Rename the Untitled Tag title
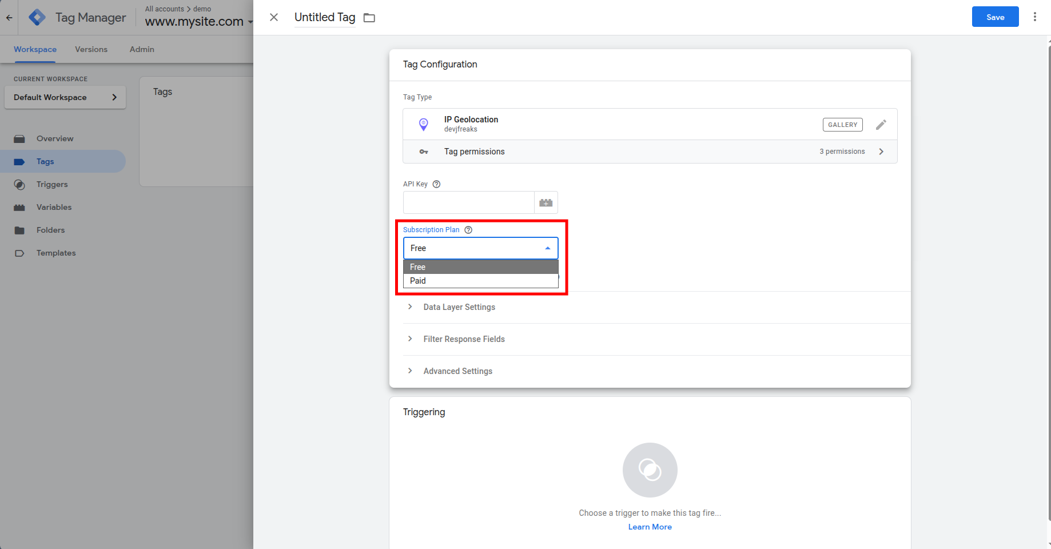 point(325,17)
